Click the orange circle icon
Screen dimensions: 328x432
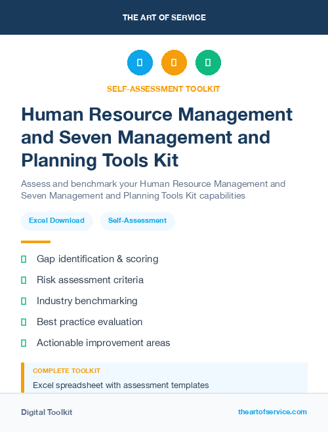(x=174, y=62)
